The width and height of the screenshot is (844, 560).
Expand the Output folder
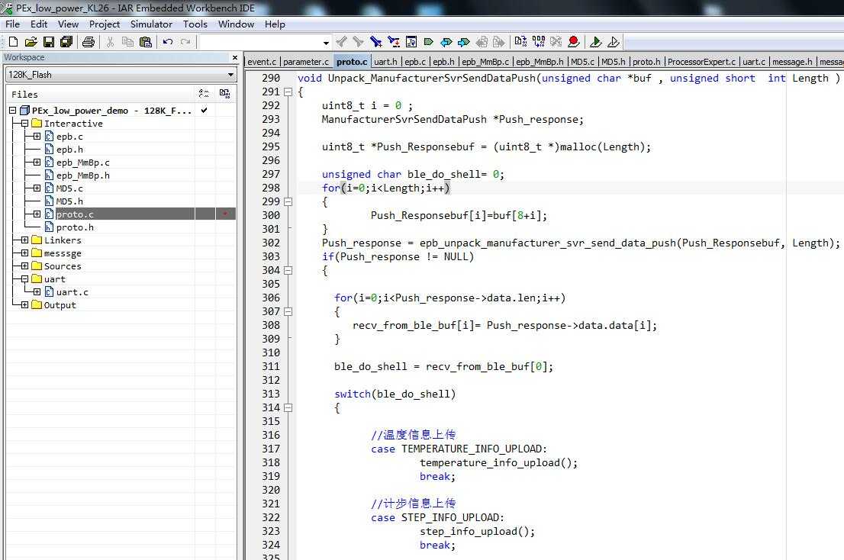point(24,304)
